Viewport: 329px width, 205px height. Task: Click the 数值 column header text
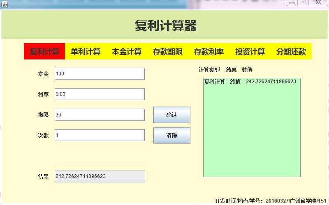[247, 70]
